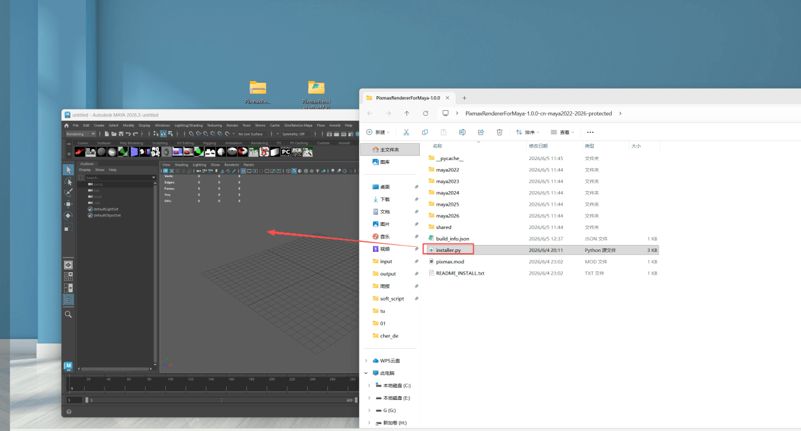Open Outliner's Display menu

click(85, 170)
